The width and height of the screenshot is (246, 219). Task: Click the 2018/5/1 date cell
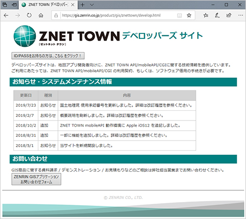[26, 146]
